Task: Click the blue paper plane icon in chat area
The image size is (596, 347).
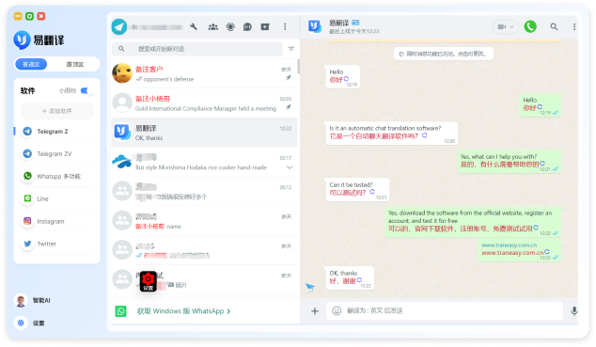Action: (x=310, y=288)
